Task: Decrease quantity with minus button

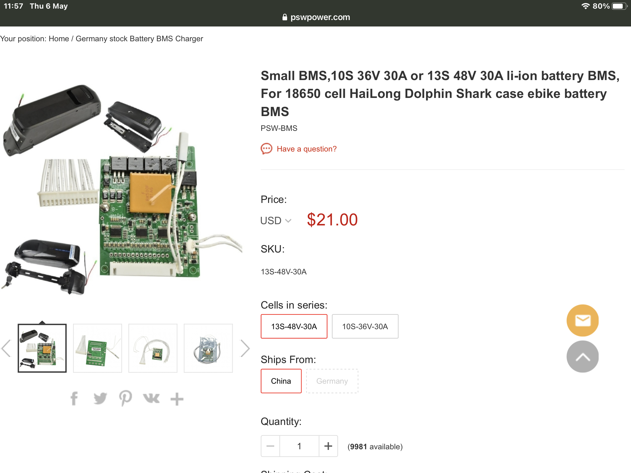Action: (x=270, y=446)
